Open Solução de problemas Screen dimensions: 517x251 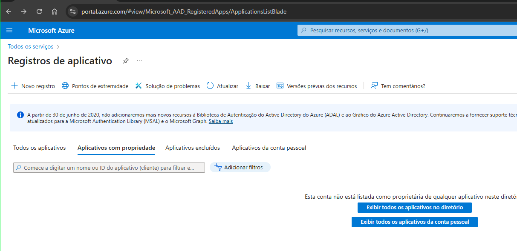coord(173,86)
